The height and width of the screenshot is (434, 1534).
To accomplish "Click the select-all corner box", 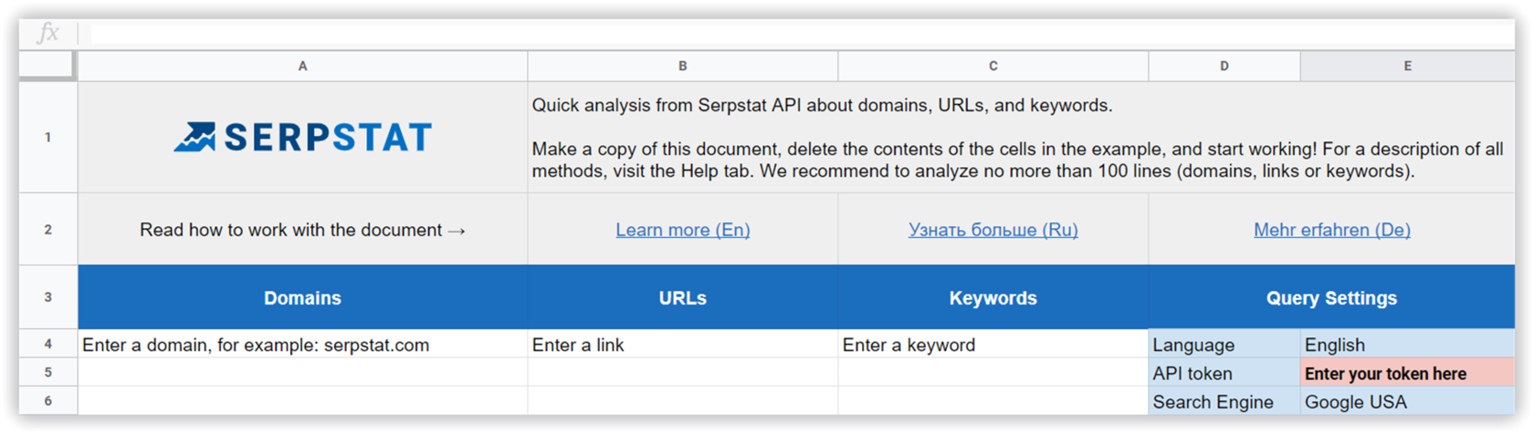I will click(x=47, y=66).
